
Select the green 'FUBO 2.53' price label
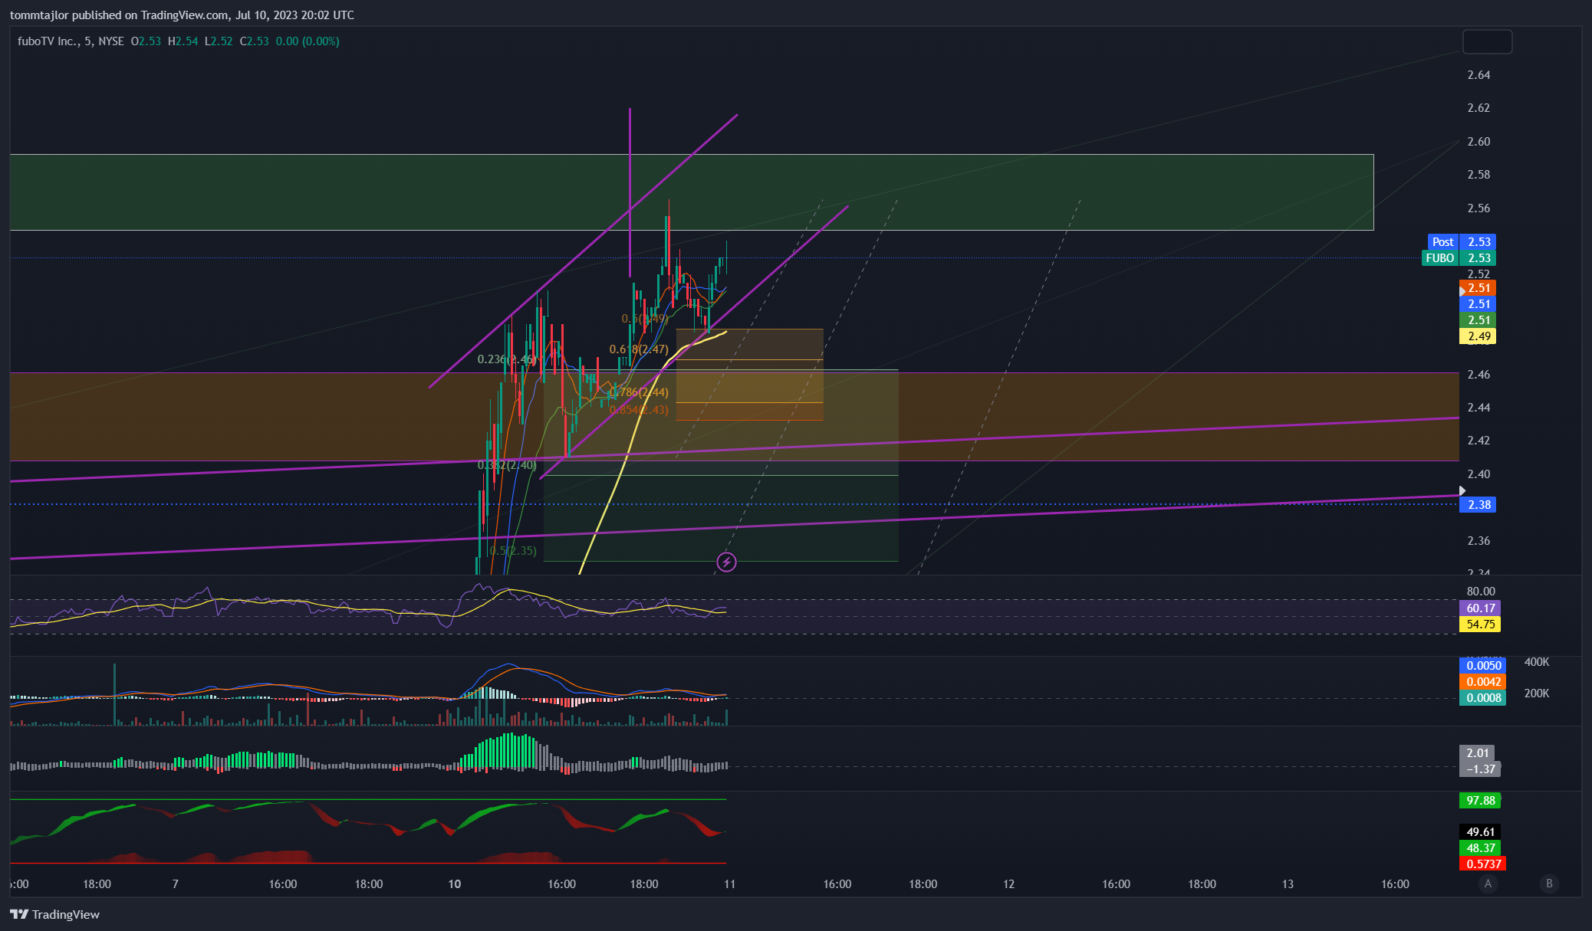(1459, 258)
